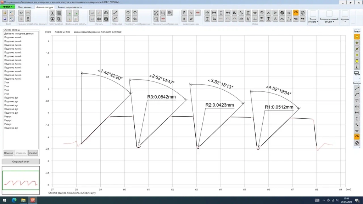Click the Ra roughness marker icon
363x204 pixels.
[289, 13]
